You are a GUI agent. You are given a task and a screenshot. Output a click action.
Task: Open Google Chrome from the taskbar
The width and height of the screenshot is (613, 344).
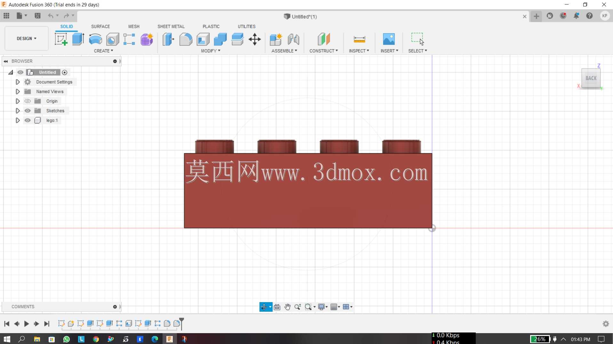pos(96,339)
